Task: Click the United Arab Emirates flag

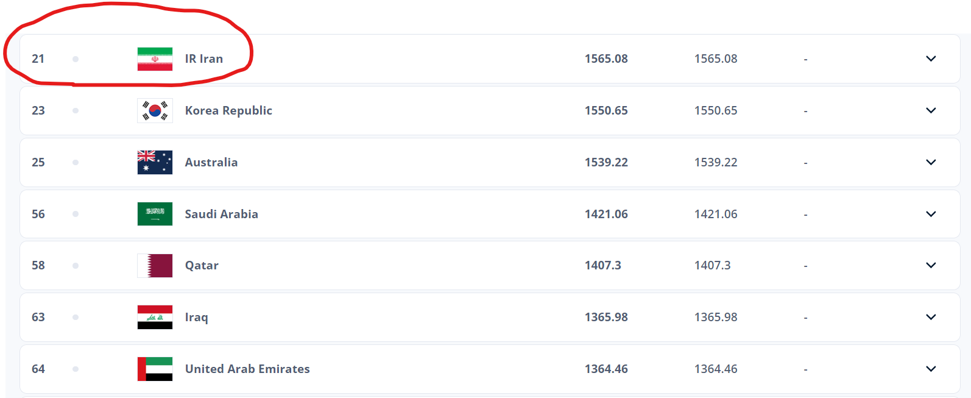Action: click(x=155, y=369)
